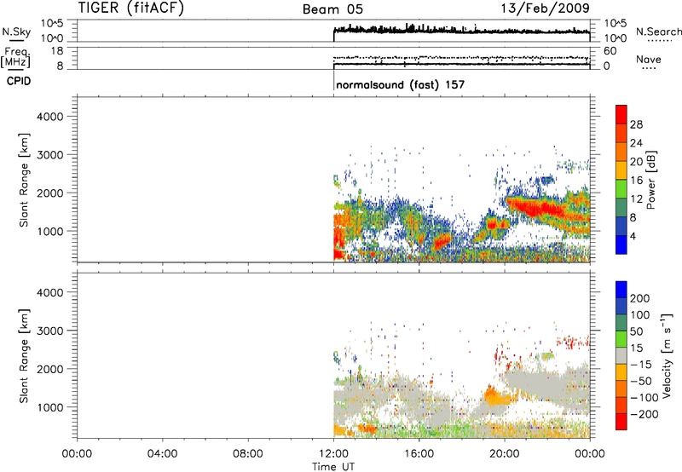Click the 28 label on the power colorbar

click(x=636, y=124)
